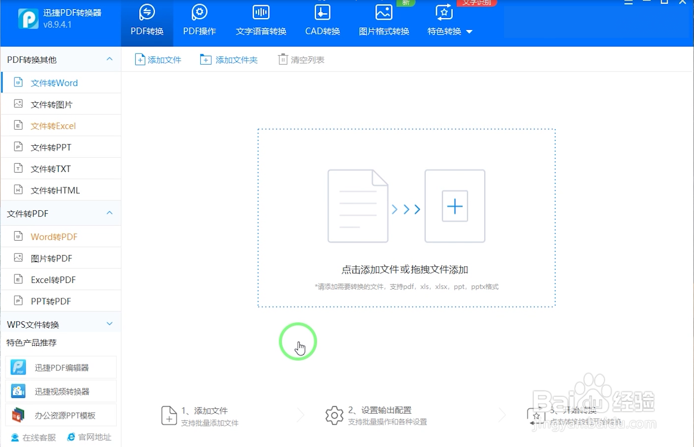The width and height of the screenshot is (694, 447).
Task: Select 文件转图片 in sidebar
Action: point(61,104)
